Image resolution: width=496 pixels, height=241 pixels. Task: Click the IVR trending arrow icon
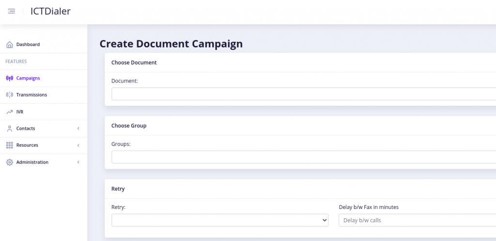pos(10,112)
